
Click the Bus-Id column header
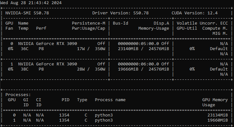click(x=121, y=23)
